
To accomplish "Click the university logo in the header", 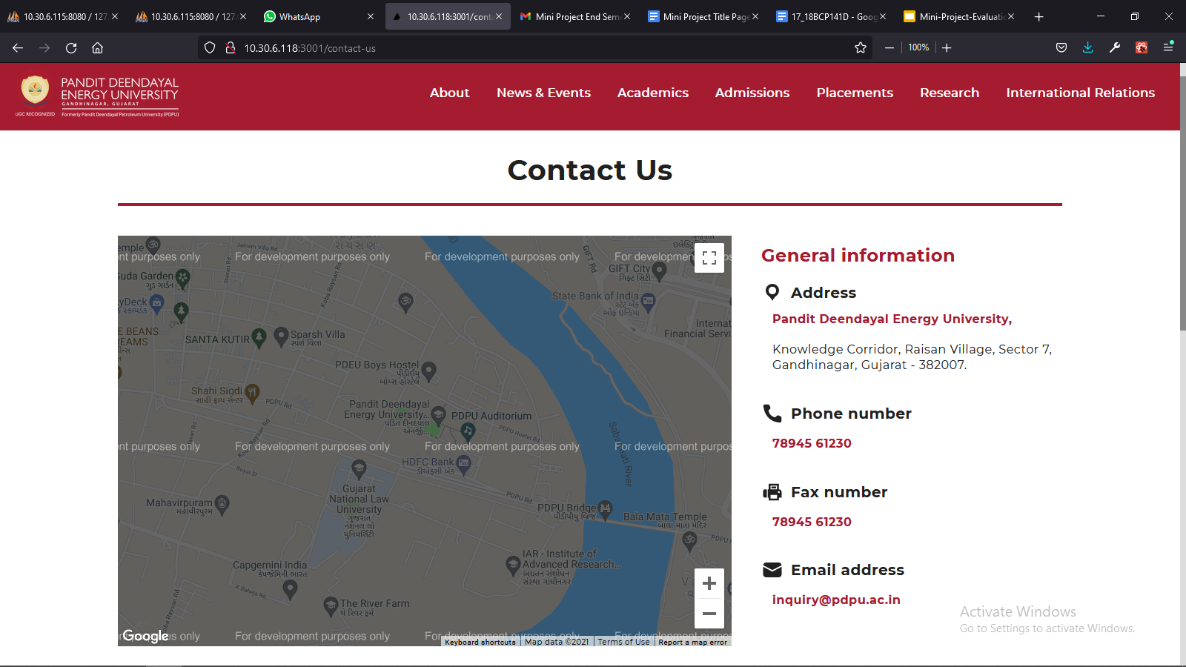I will 97,96.
